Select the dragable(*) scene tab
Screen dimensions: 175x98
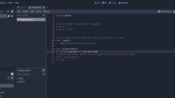click(35, 7)
